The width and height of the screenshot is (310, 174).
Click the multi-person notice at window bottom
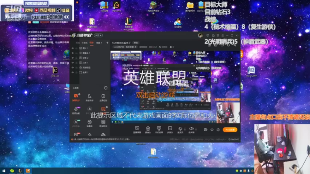pyautogui.click(x=102, y=139)
